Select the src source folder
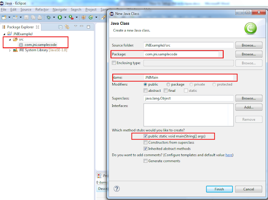Viewport: 268px width, 200px height. tap(21, 39)
